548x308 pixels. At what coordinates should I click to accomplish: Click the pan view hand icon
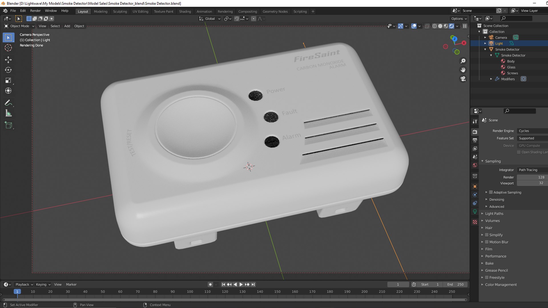pos(463,70)
